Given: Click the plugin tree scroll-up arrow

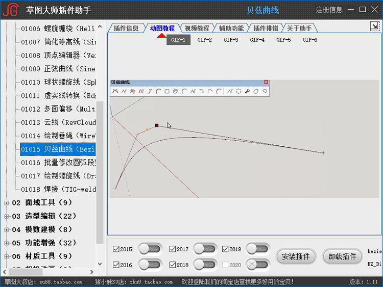Looking at the screenshot, I should (100, 27).
